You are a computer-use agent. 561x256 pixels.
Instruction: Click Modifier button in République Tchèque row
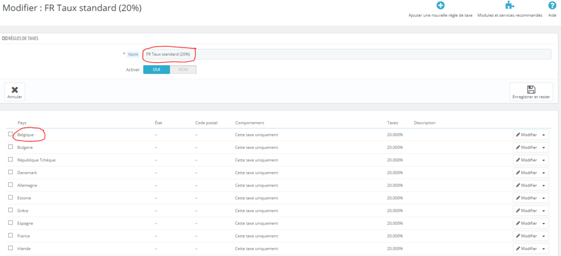(526, 160)
